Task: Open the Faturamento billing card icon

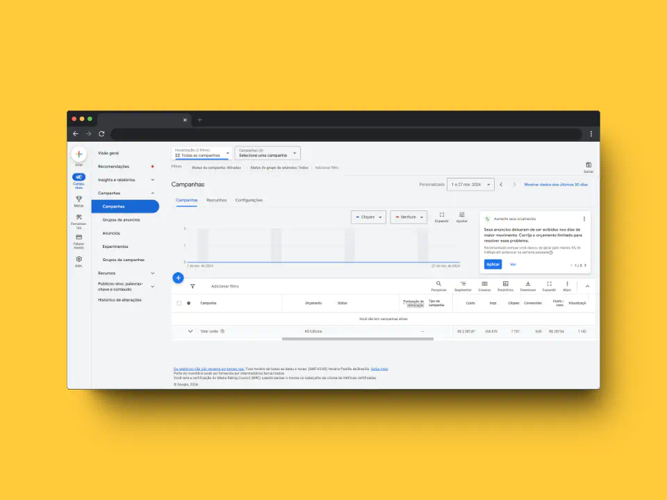Action: [x=79, y=237]
